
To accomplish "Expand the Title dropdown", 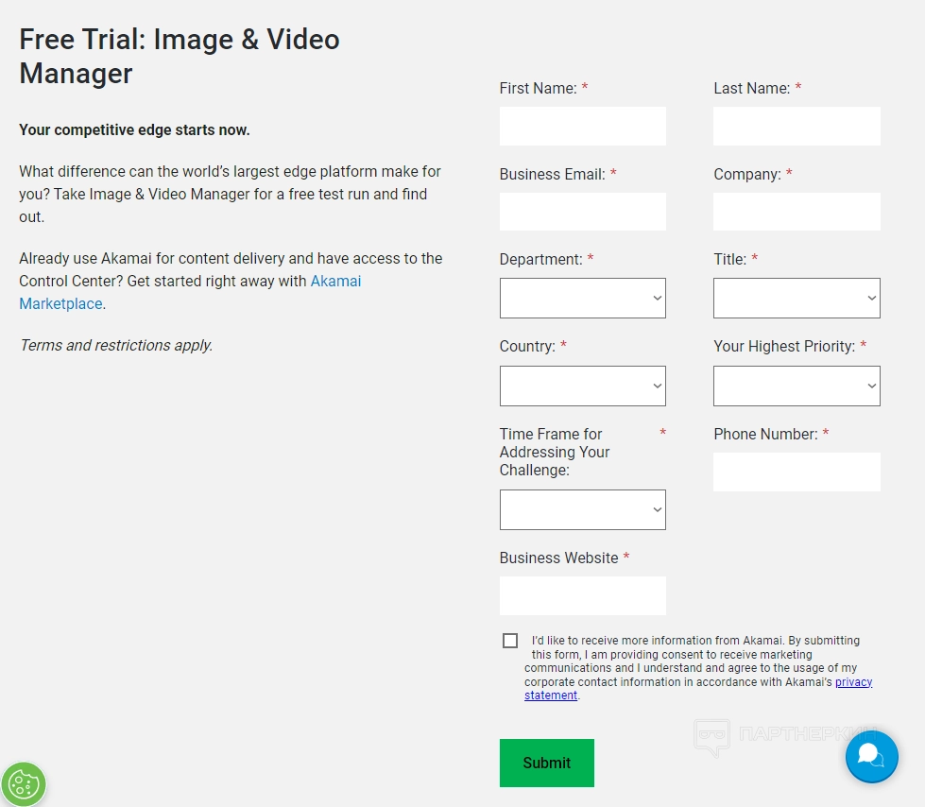I will 796,298.
